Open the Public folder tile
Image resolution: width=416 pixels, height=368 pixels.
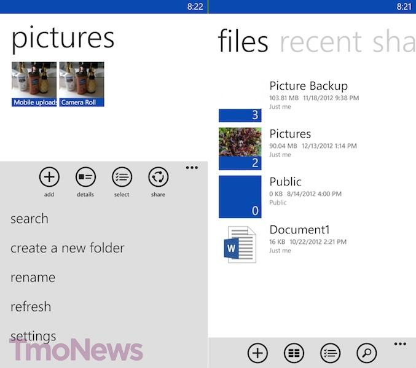point(240,197)
